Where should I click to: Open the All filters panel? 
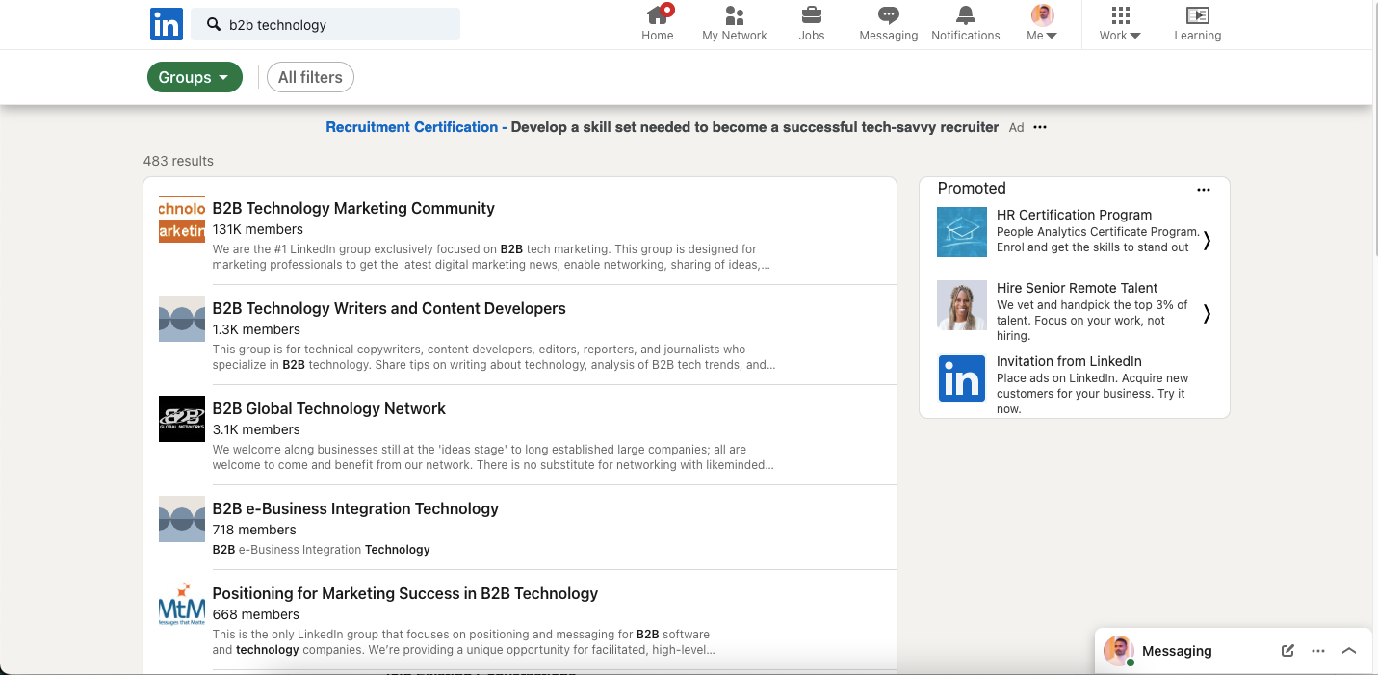coord(310,76)
